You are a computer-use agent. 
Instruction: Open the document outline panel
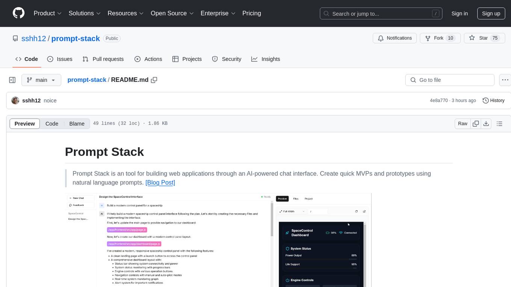(x=499, y=124)
